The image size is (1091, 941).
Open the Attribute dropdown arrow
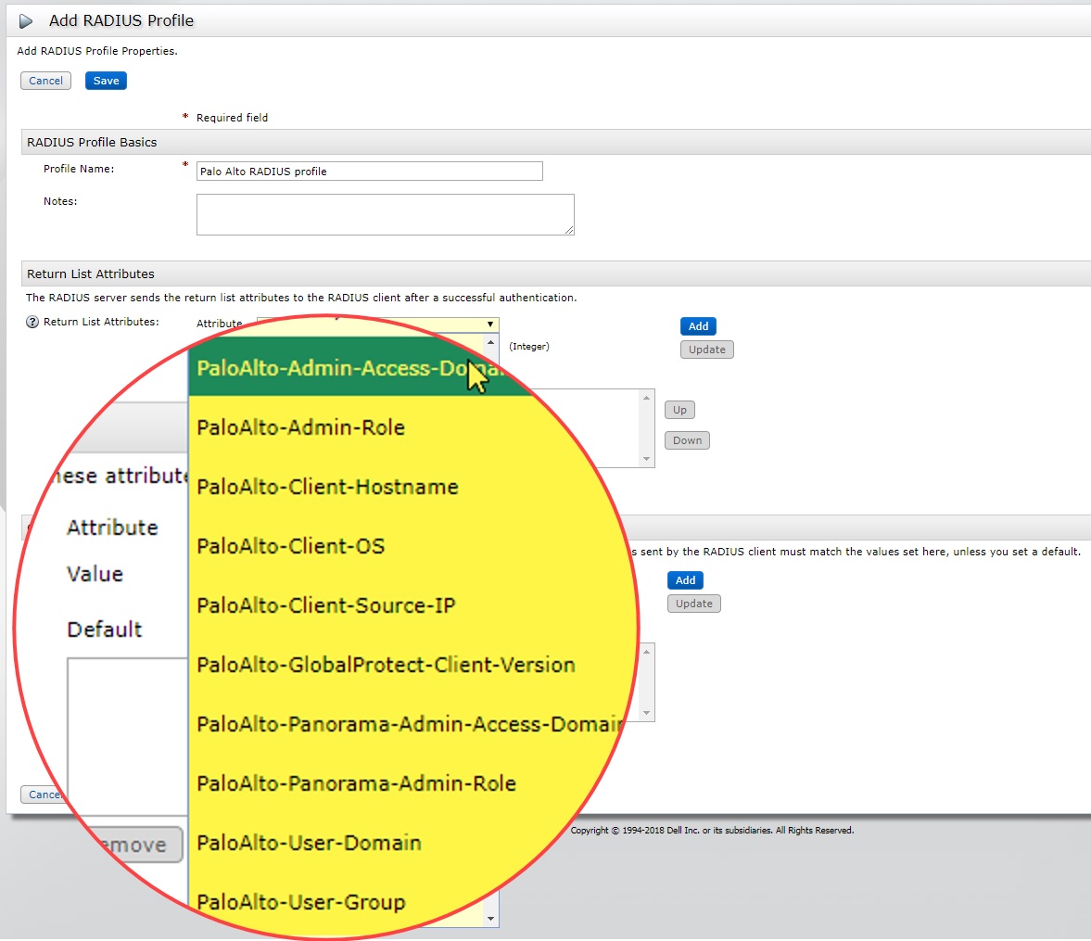(x=489, y=324)
